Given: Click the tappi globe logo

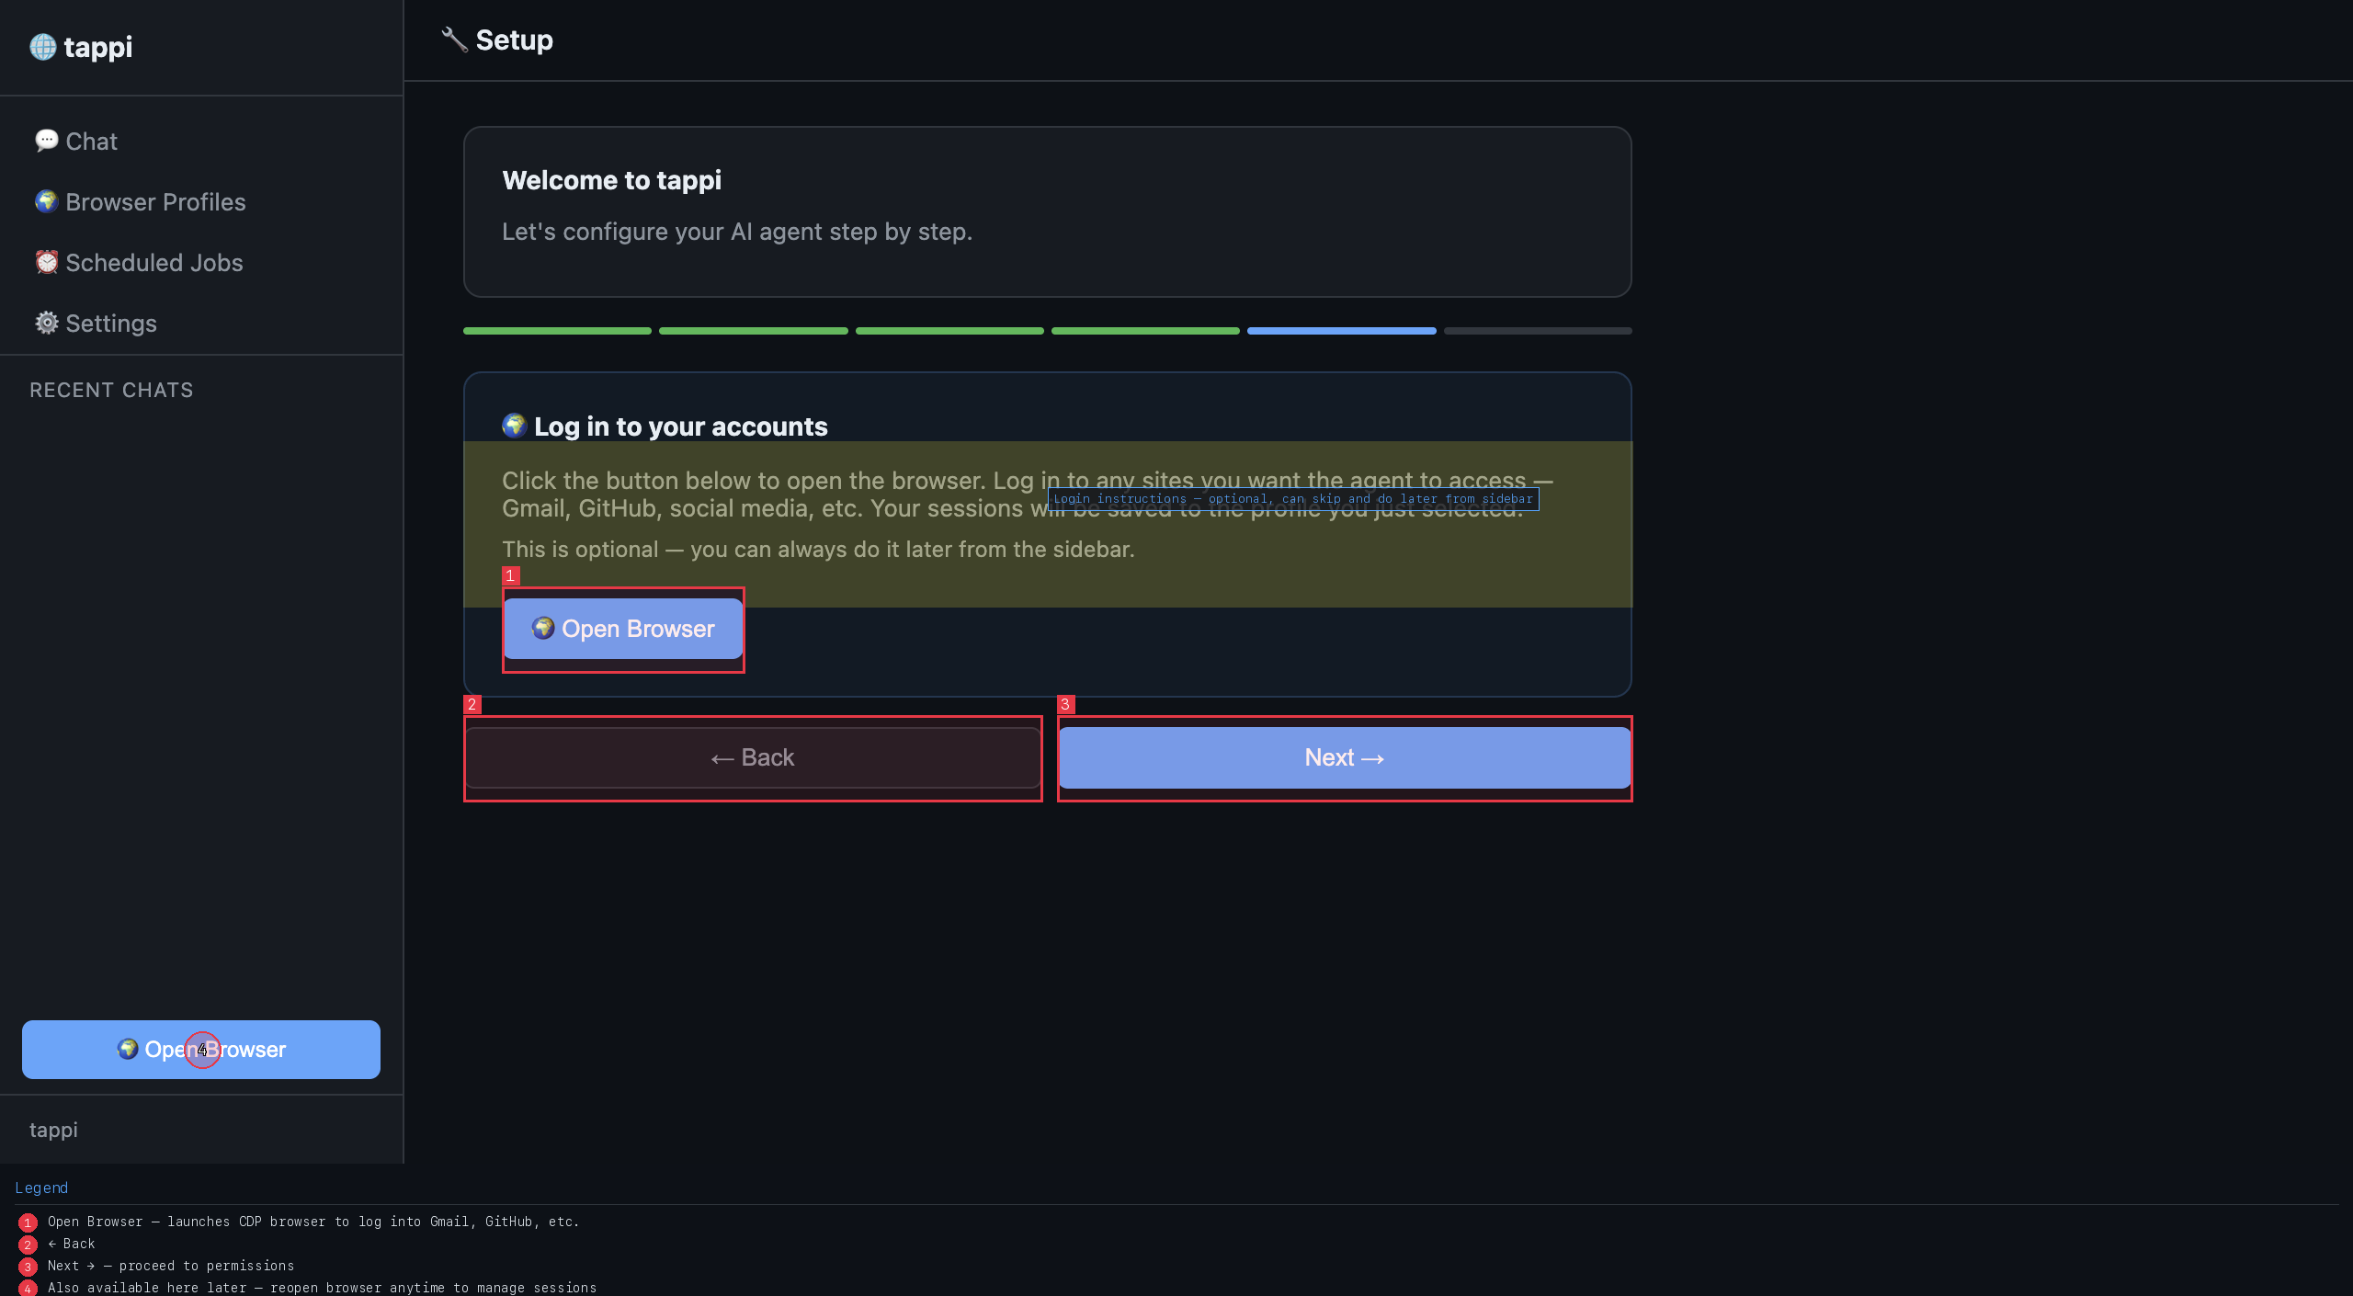Looking at the screenshot, I should pyautogui.click(x=42, y=47).
